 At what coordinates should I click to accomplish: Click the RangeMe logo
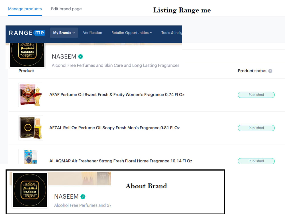pos(27,33)
